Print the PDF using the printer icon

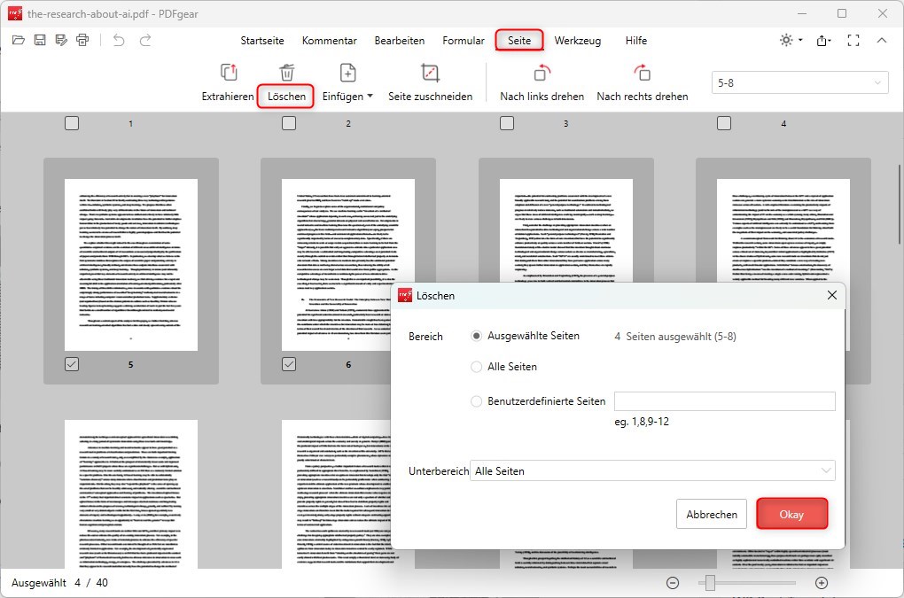tap(82, 40)
